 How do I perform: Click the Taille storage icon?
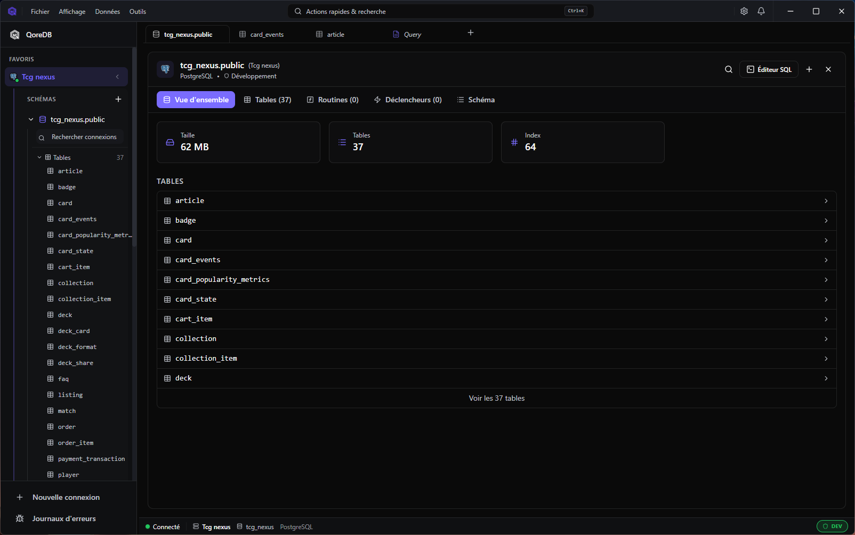pyautogui.click(x=170, y=142)
